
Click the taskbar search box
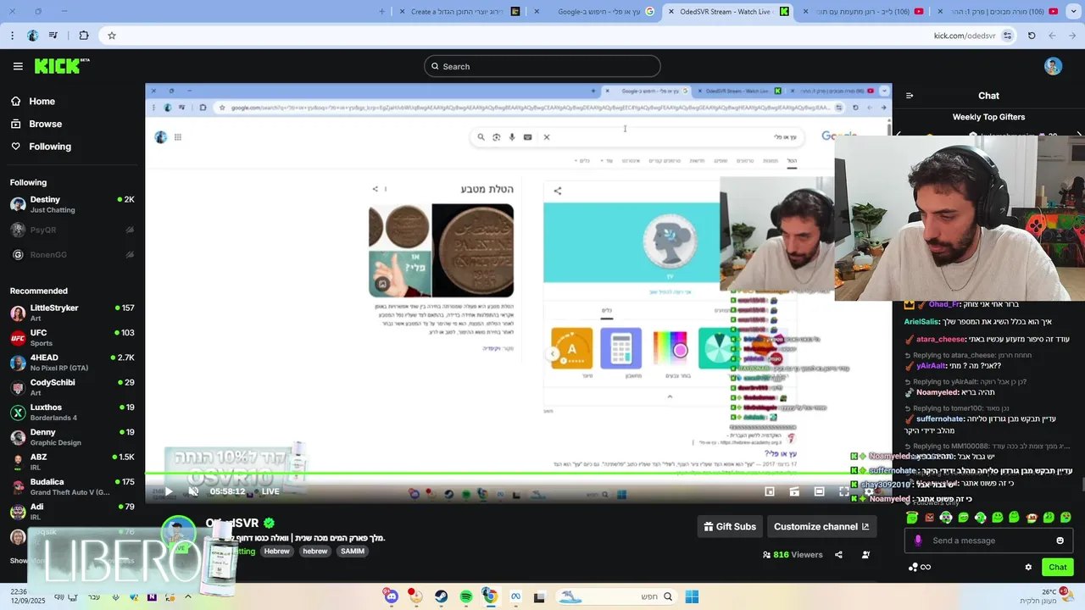tap(616, 596)
